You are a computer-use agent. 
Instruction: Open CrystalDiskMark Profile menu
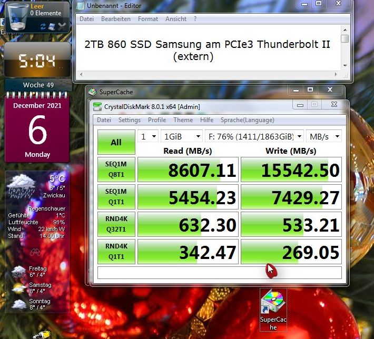(x=157, y=120)
